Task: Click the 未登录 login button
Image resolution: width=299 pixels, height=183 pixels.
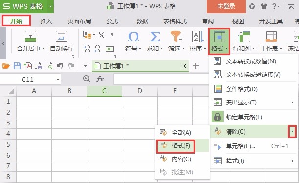Action: point(227,6)
